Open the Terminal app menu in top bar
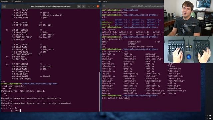 [17, 1]
